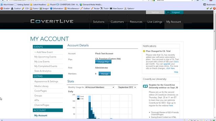Open the Tools toolbar menu
Viewport: 216px width, 121px height.
tap(105, 8)
